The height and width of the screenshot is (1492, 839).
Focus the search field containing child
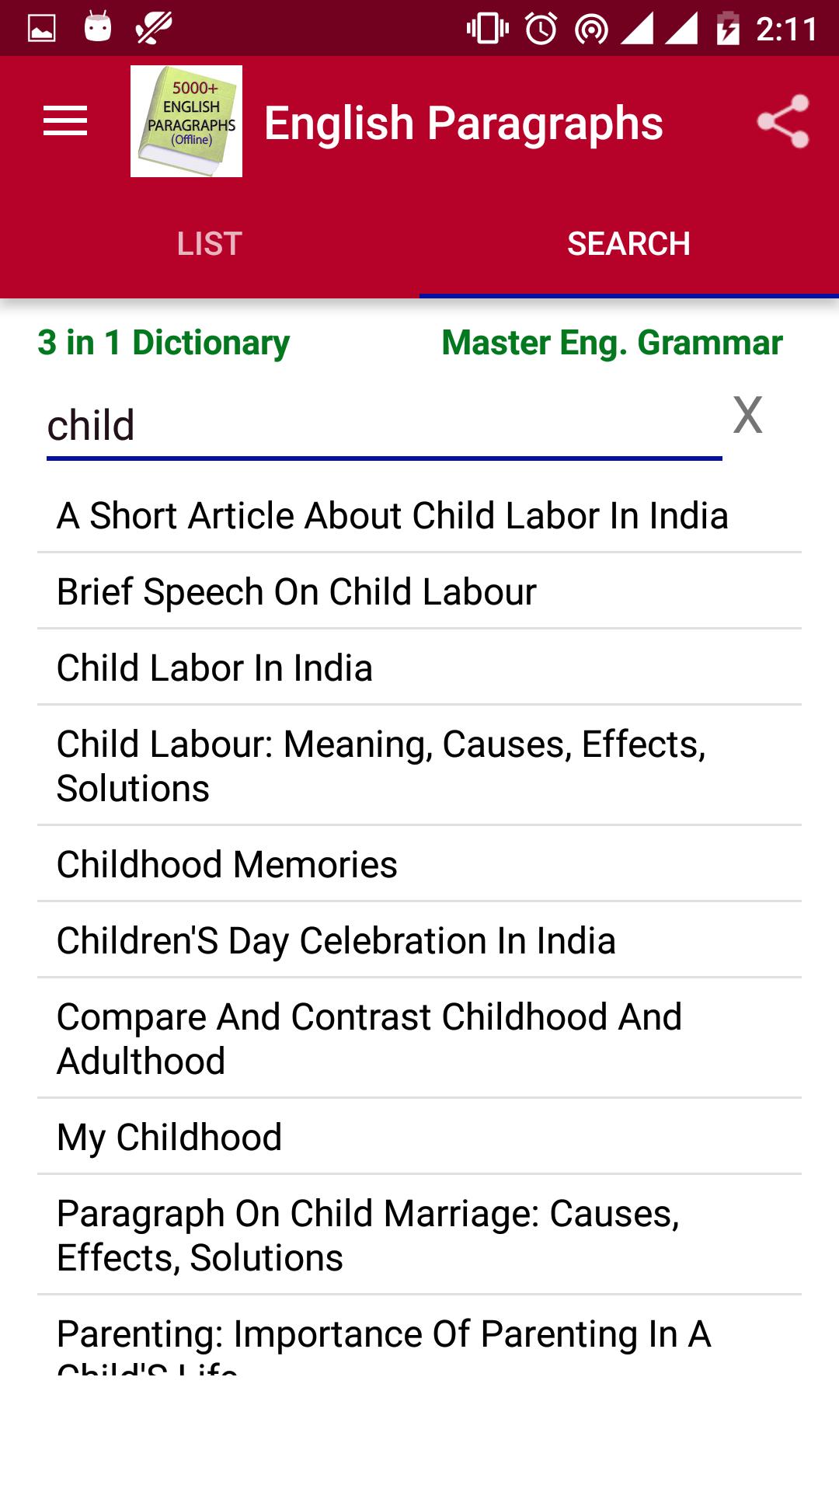tap(385, 426)
